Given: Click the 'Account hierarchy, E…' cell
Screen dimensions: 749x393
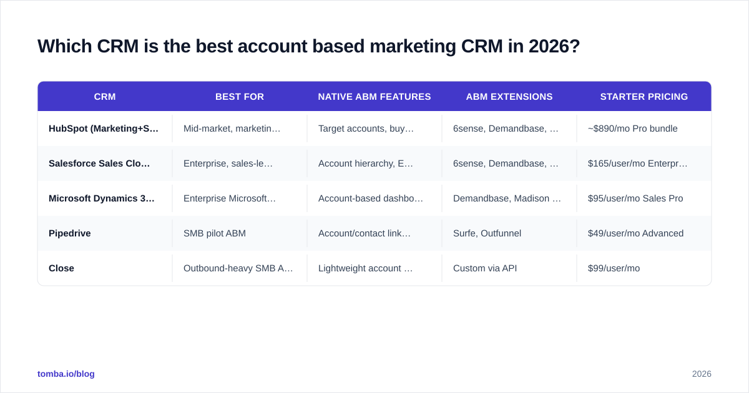Looking at the screenshot, I should pos(374,163).
